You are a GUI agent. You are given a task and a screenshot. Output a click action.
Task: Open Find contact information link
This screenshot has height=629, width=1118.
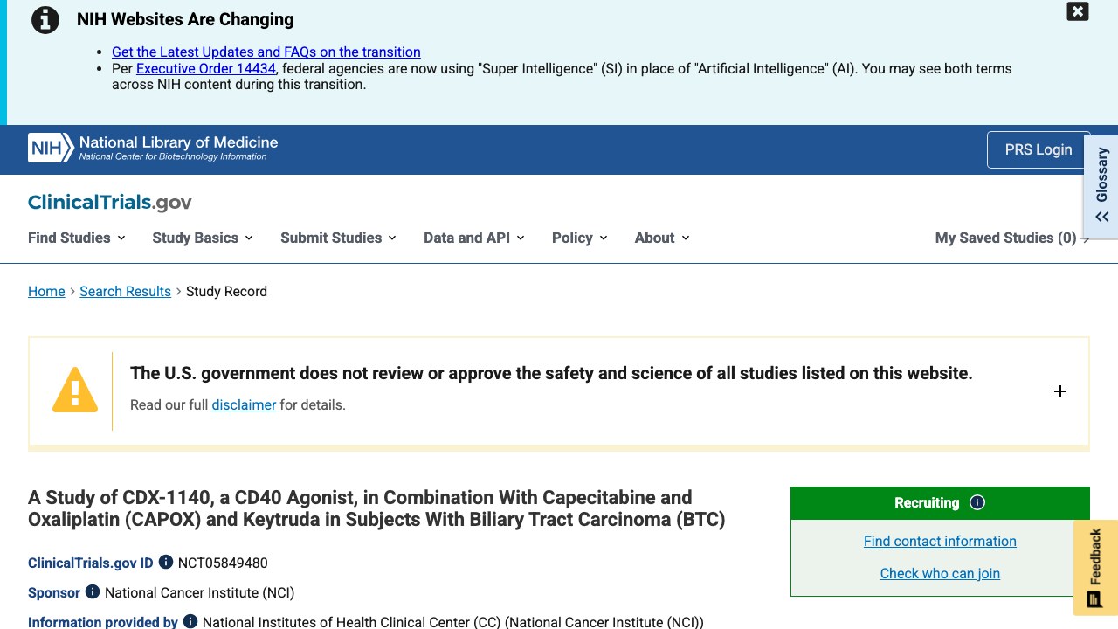coord(940,541)
